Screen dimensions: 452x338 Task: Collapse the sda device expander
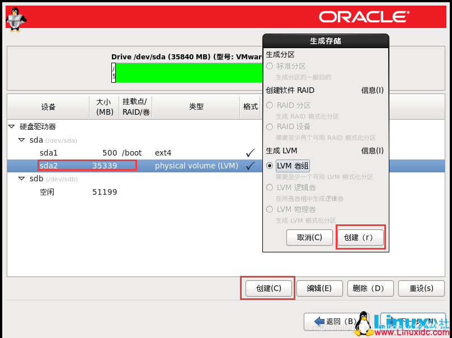click(21, 140)
